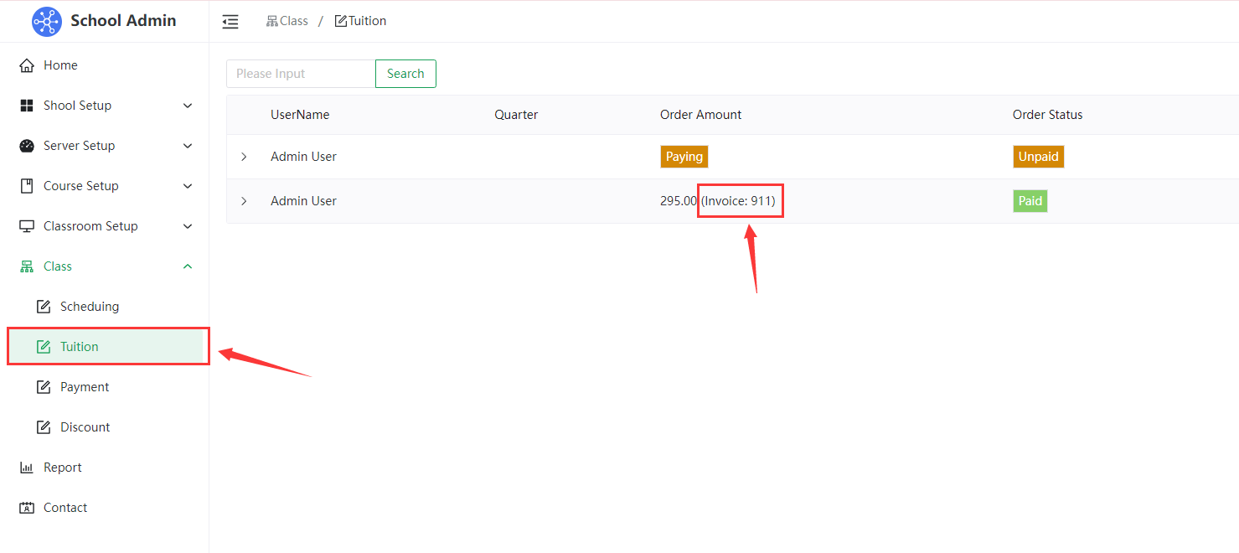This screenshot has width=1239, height=553.
Task: Open the Discount menu item
Action: coord(85,427)
